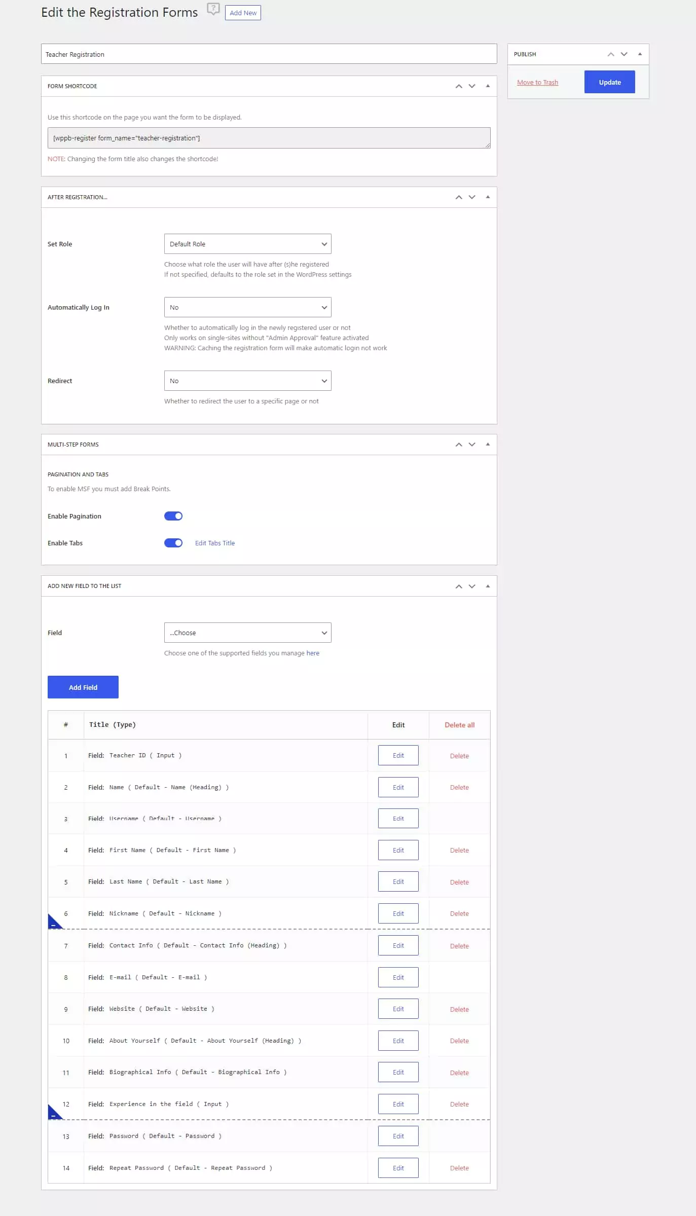The image size is (696, 1216).
Task: Move After Registration panel down arrow
Action: [x=472, y=197]
